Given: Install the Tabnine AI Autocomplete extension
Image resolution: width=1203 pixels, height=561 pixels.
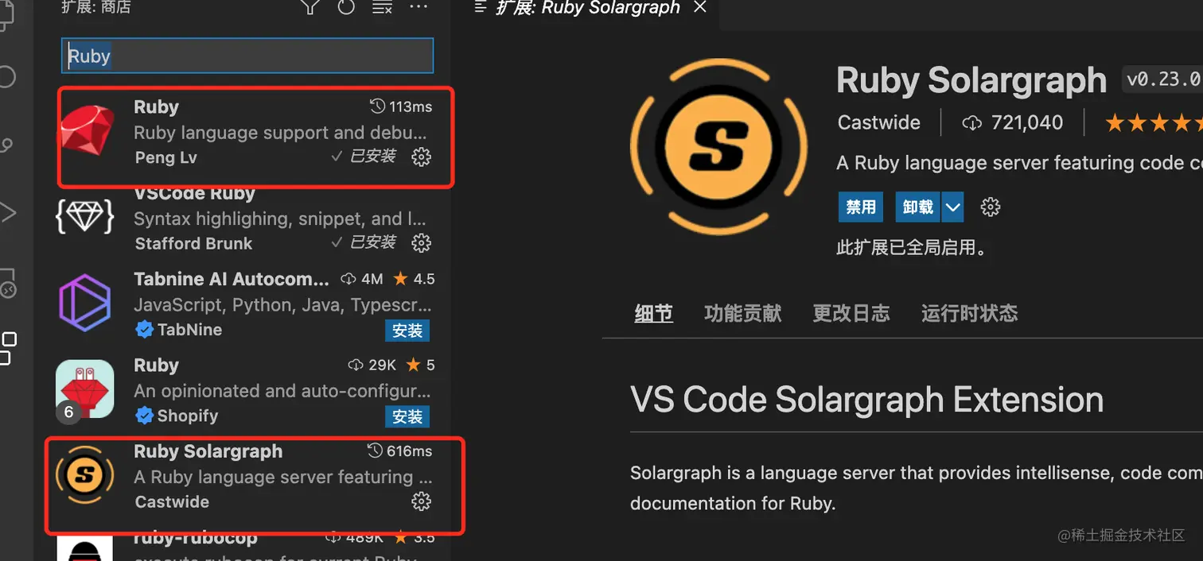Looking at the screenshot, I should pos(407,331).
